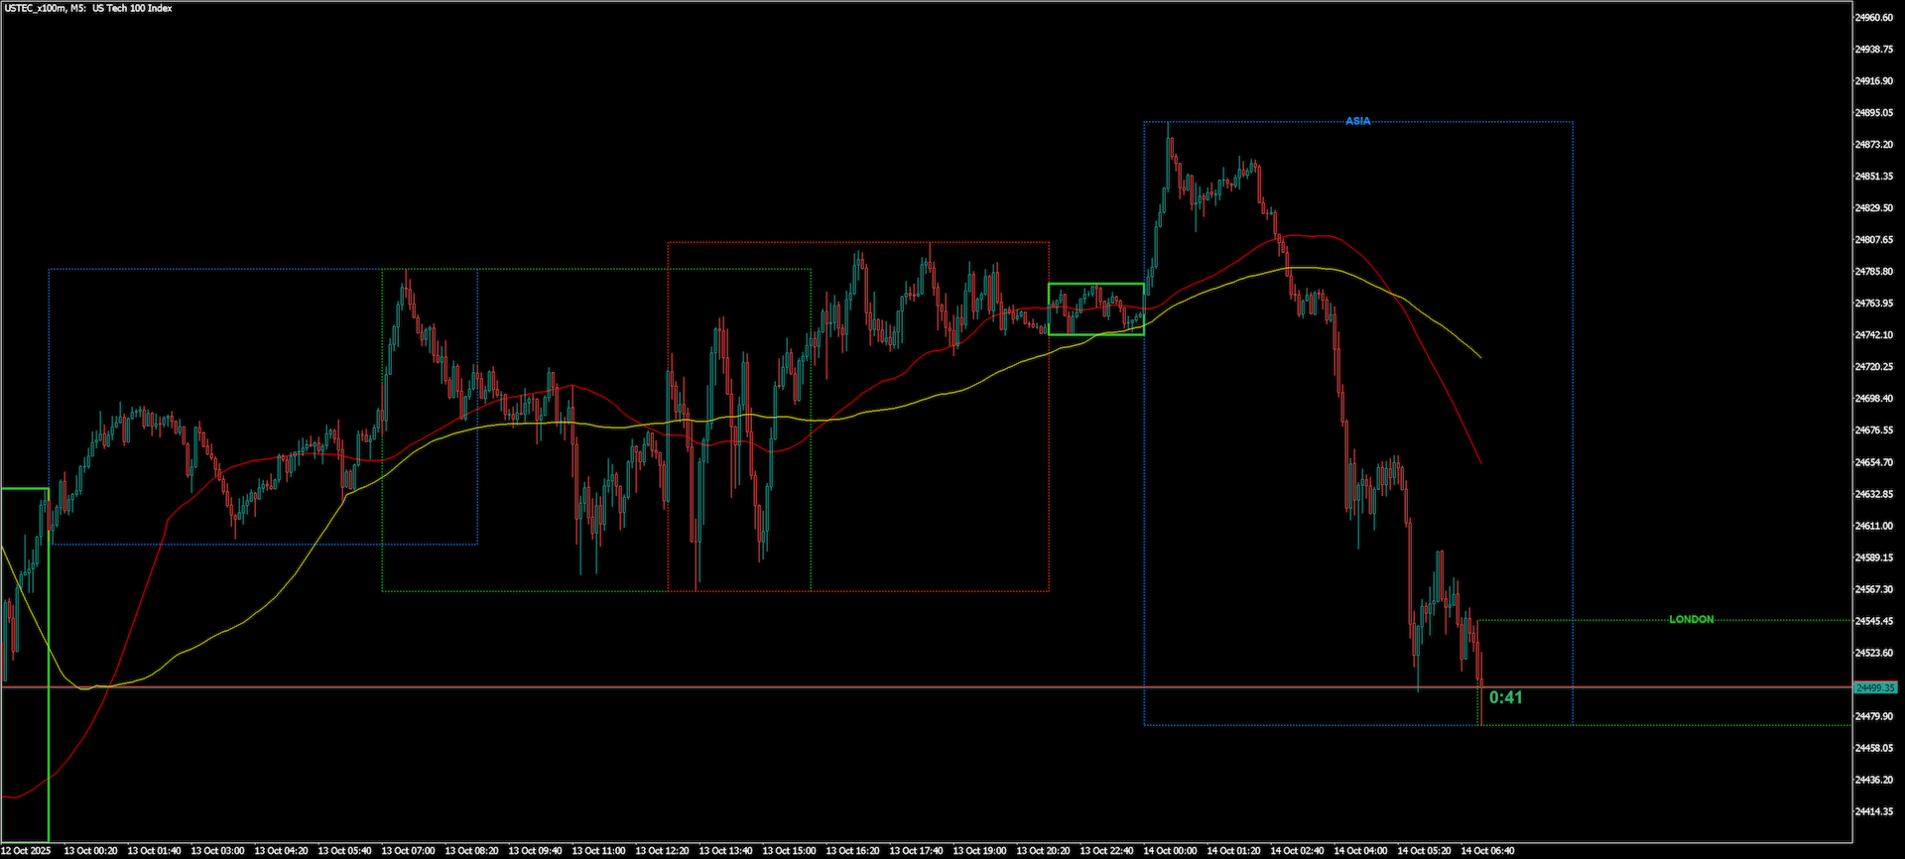Screen dimensions: 1905x859
Task: Click the 13 Oct 07:00 time label
Action: [408, 851]
